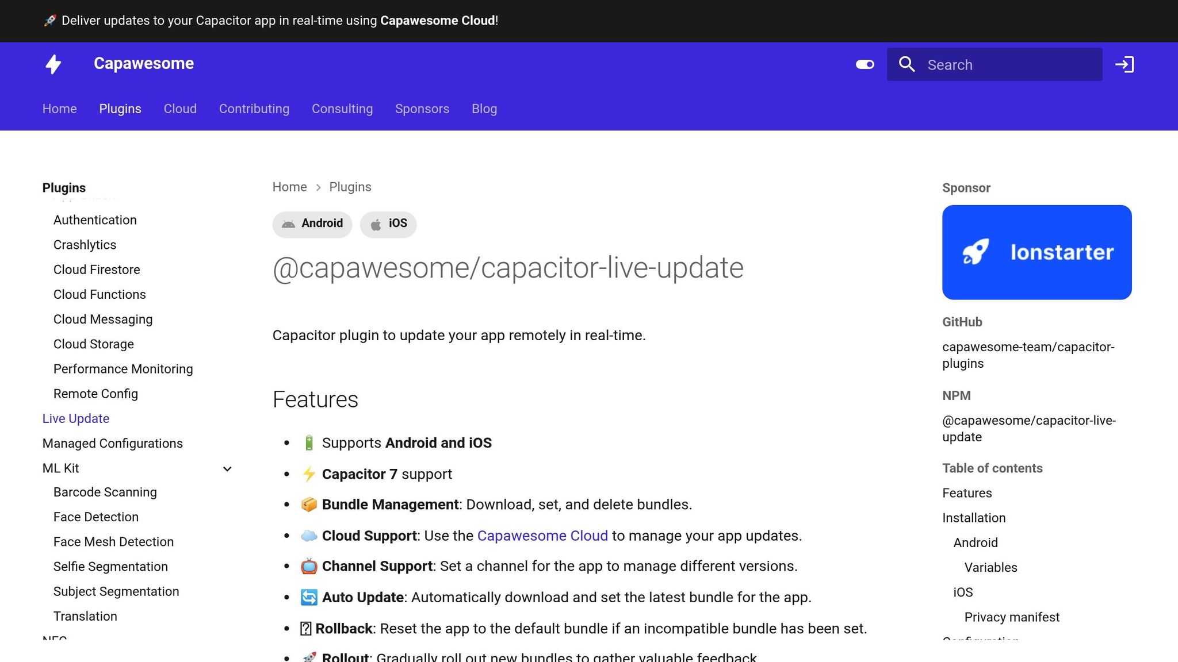Image resolution: width=1178 pixels, height=662 pixels.
Task: Jump to Features in table of contents
Action: click(967, 493)
